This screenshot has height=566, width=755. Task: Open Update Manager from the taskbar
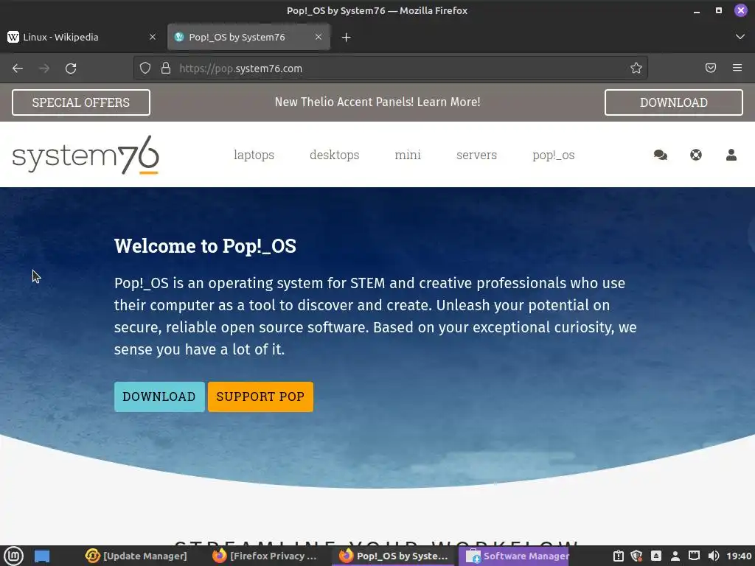136,556
